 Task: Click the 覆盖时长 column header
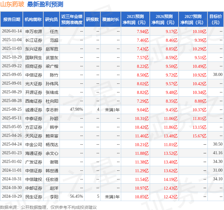tap(111, 19)
